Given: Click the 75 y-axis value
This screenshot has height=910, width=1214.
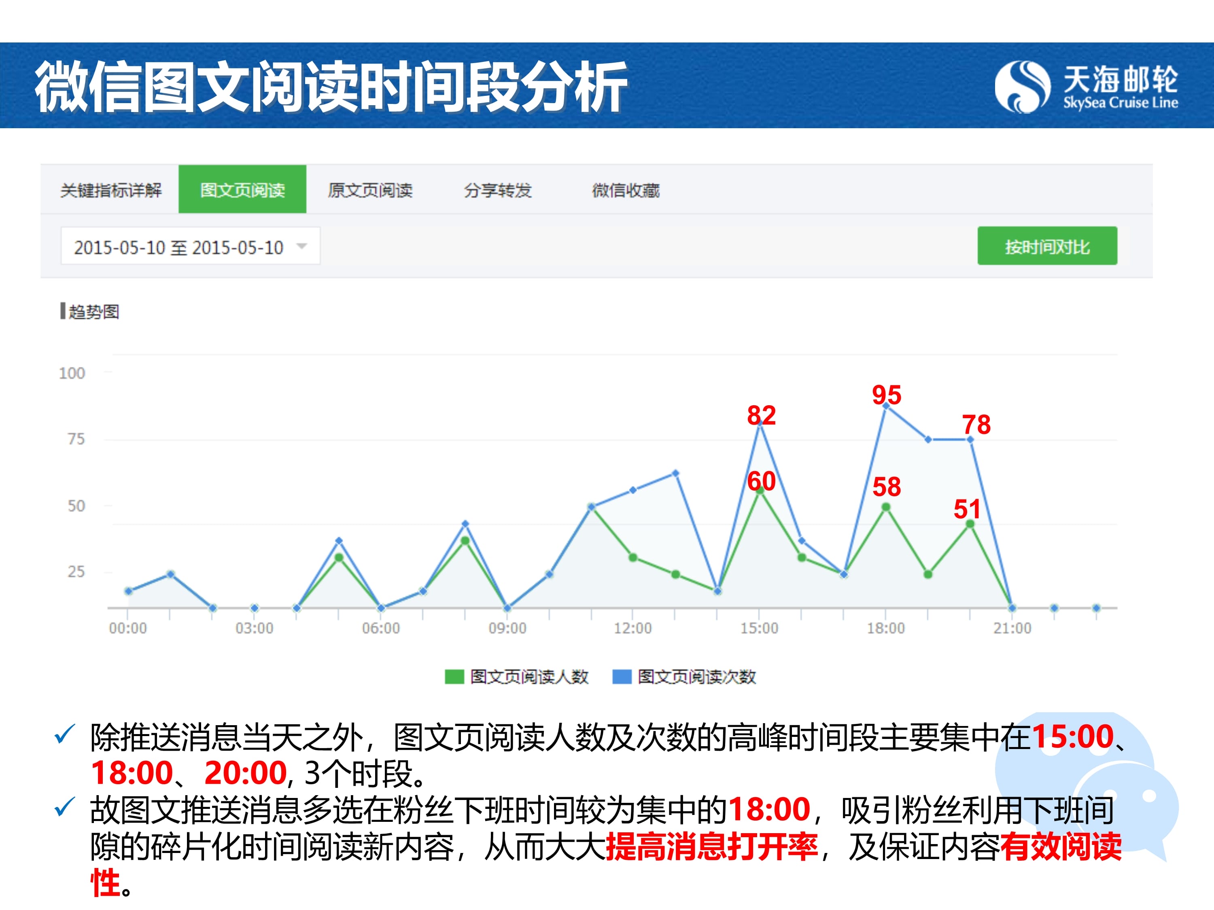Looking at the screenshot, I should click(x=76, y=439).
